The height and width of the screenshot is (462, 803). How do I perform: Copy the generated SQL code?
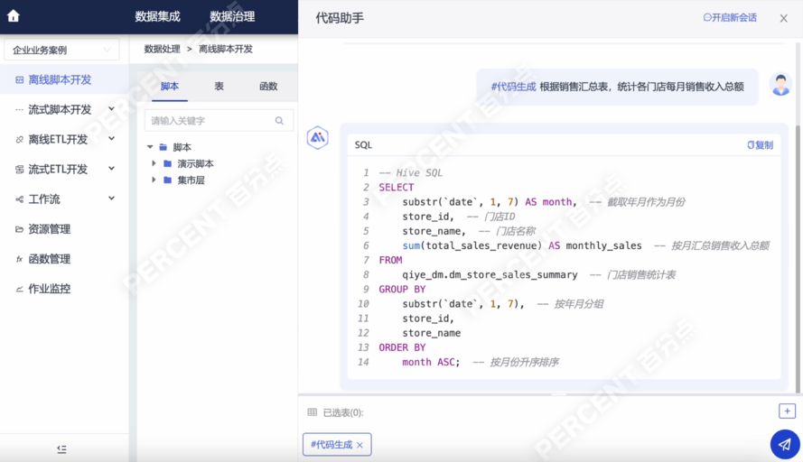point(760,144)
